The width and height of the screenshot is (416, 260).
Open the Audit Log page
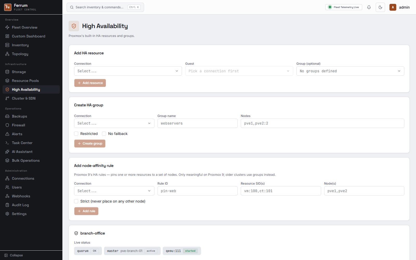tap(31, 205)
